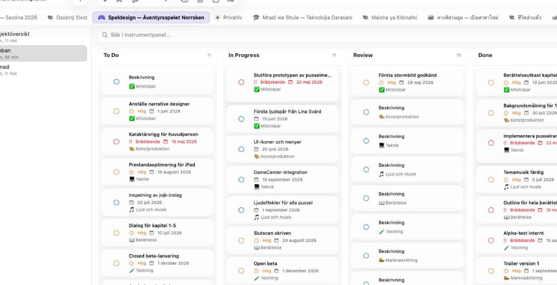Mark Inspelning av jojk-inslag as done
Viewport: 557px width, 285px height.
tap(116, 202)
